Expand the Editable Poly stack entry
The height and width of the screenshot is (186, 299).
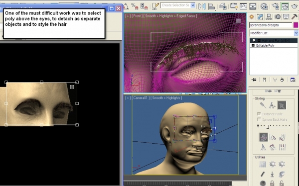pos(253,45)
